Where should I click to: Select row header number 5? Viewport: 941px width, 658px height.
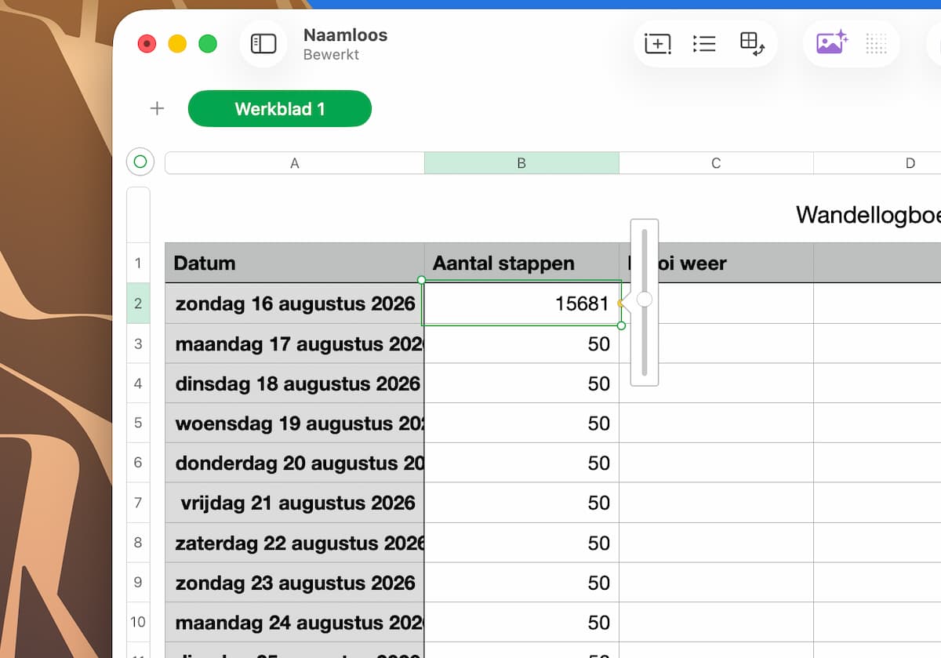pos(138,423)
